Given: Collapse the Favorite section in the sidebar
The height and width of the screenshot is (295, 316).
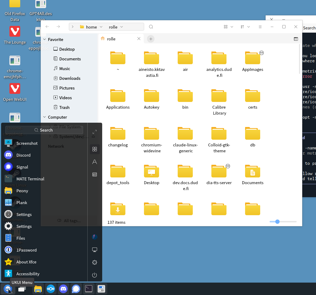Looking at the screenshot, I should [x=44, y=39].
